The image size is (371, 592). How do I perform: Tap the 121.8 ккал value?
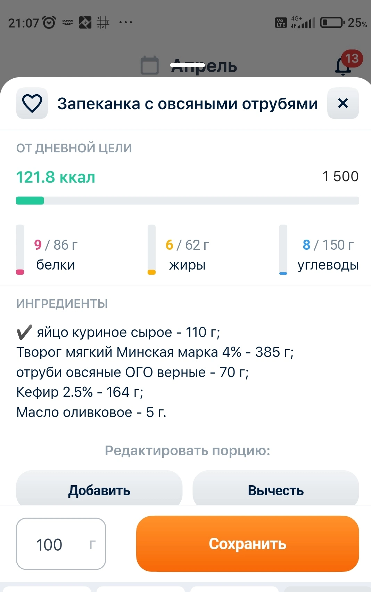(56, 177)
